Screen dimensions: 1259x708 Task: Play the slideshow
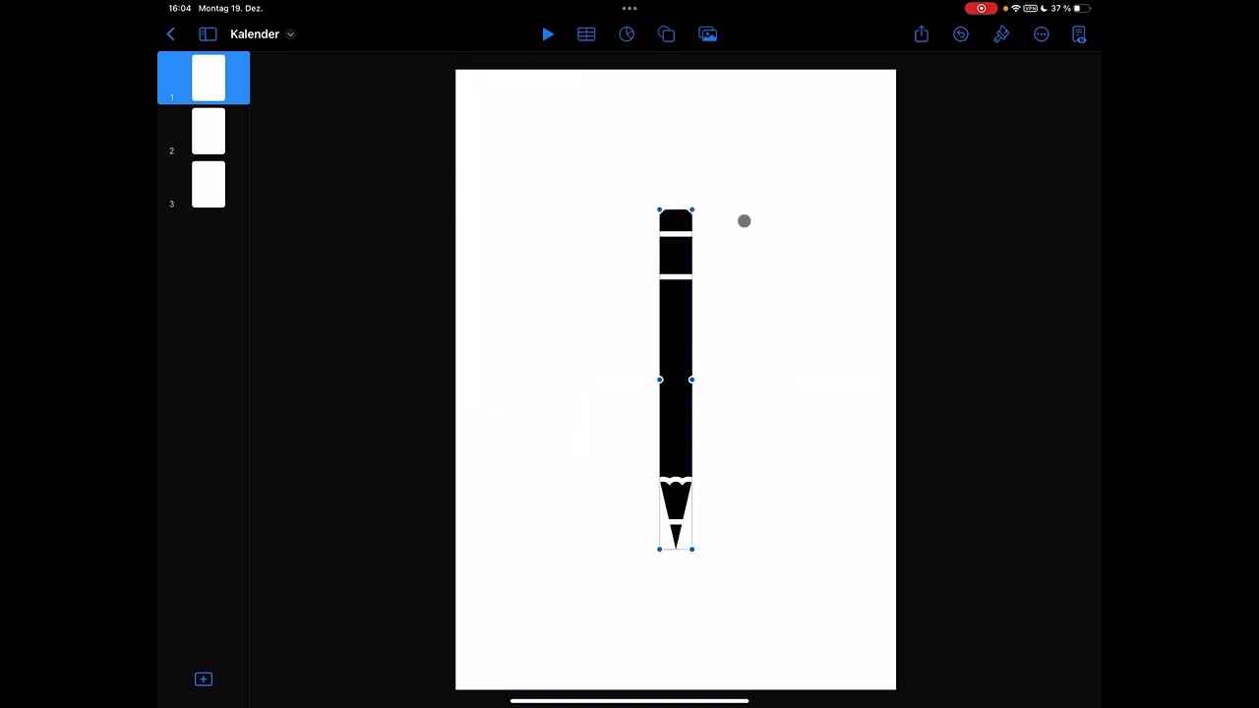548,34
